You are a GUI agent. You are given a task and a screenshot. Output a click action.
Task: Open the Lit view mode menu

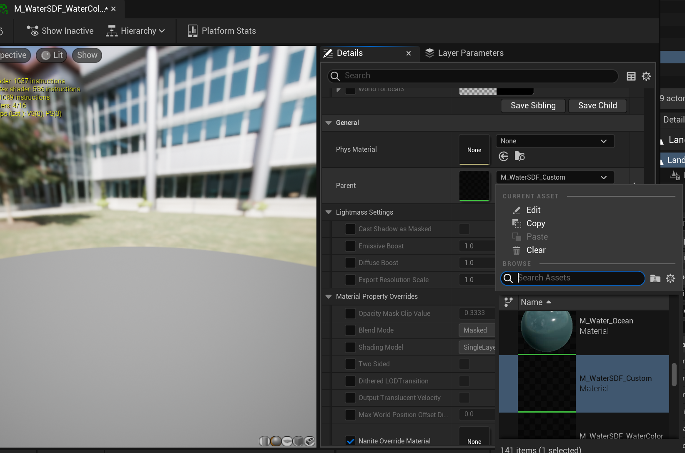point(52,55)
